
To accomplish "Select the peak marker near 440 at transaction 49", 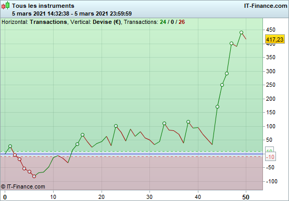I will tap(241, 33).
